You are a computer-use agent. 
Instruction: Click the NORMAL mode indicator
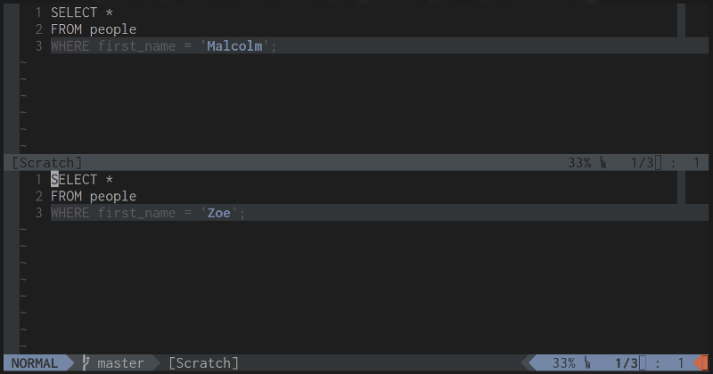tap(34, 363)
